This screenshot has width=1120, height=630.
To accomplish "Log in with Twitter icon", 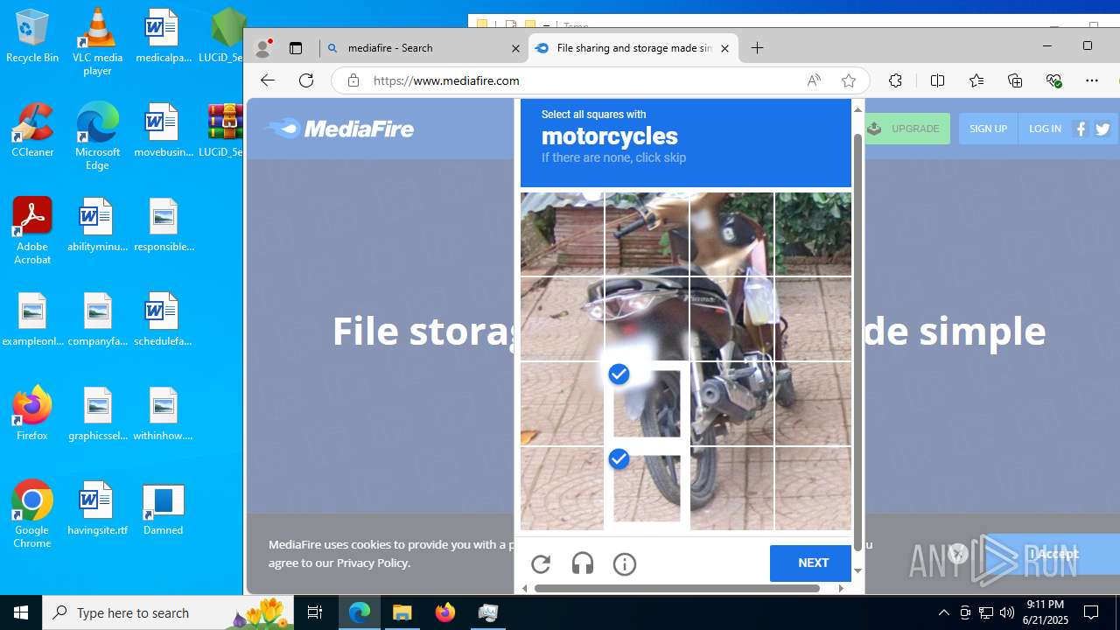I will tap(1102, 129).
